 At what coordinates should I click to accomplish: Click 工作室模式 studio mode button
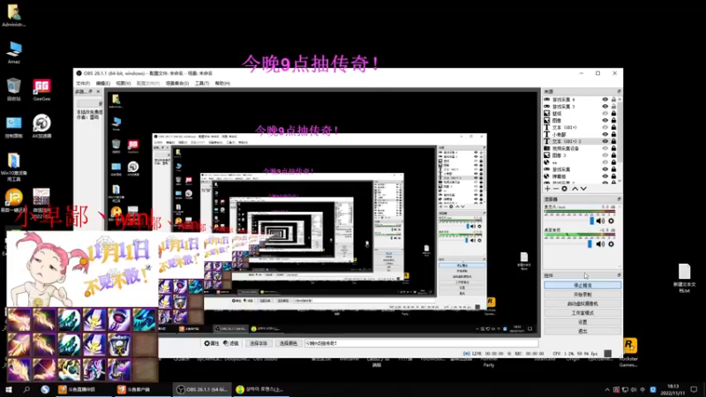tap(582, 313)
